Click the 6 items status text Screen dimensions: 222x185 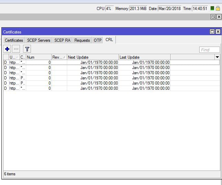(10, 174)
